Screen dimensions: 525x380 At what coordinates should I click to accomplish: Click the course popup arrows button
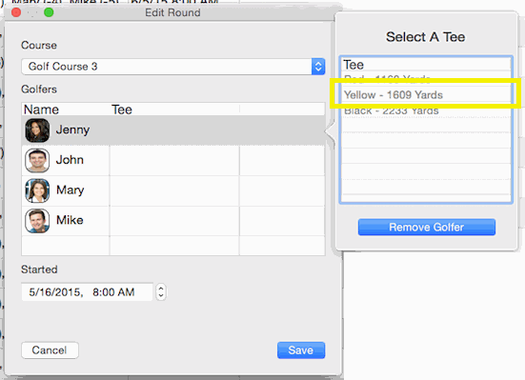[318, 67]
